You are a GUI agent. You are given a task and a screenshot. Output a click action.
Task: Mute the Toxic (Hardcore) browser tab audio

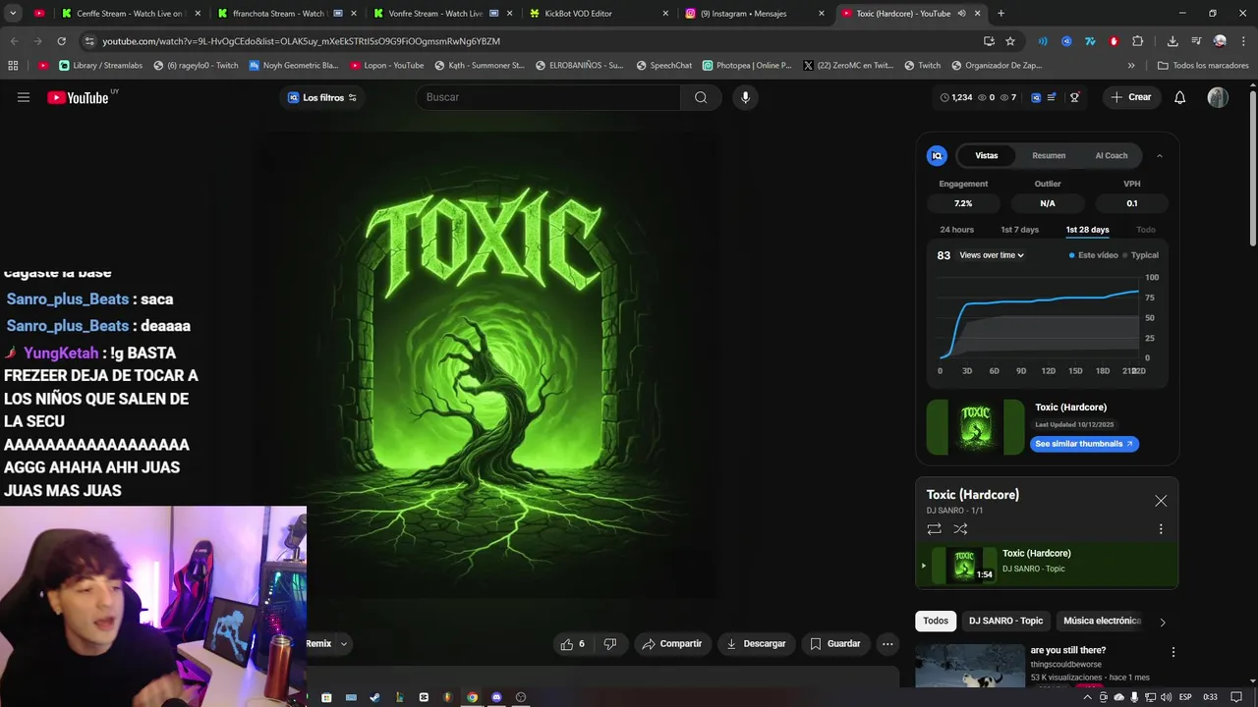[961, 14]
